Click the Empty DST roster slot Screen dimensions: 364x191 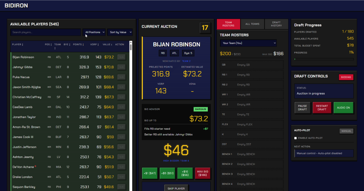click(251, 144)
